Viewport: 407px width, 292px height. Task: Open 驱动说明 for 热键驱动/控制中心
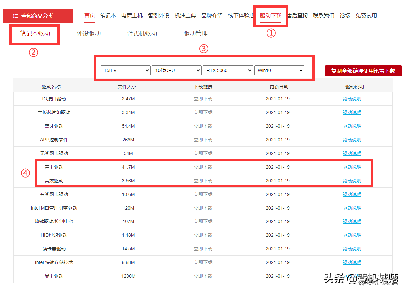[352, 221]
